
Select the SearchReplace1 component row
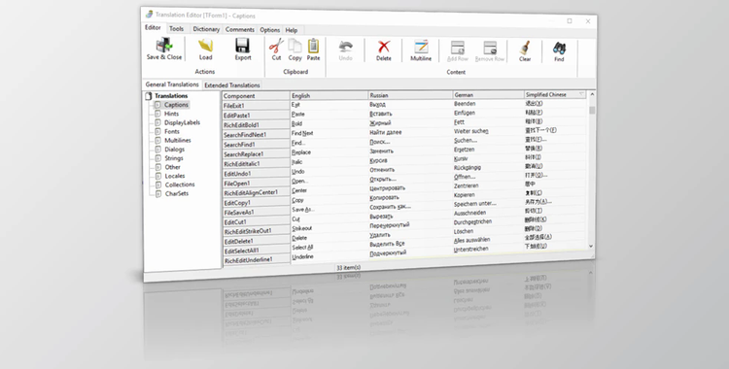pos(256,153)
